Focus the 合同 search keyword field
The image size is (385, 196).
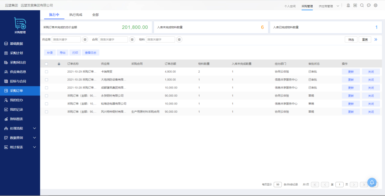pos(113,40)
